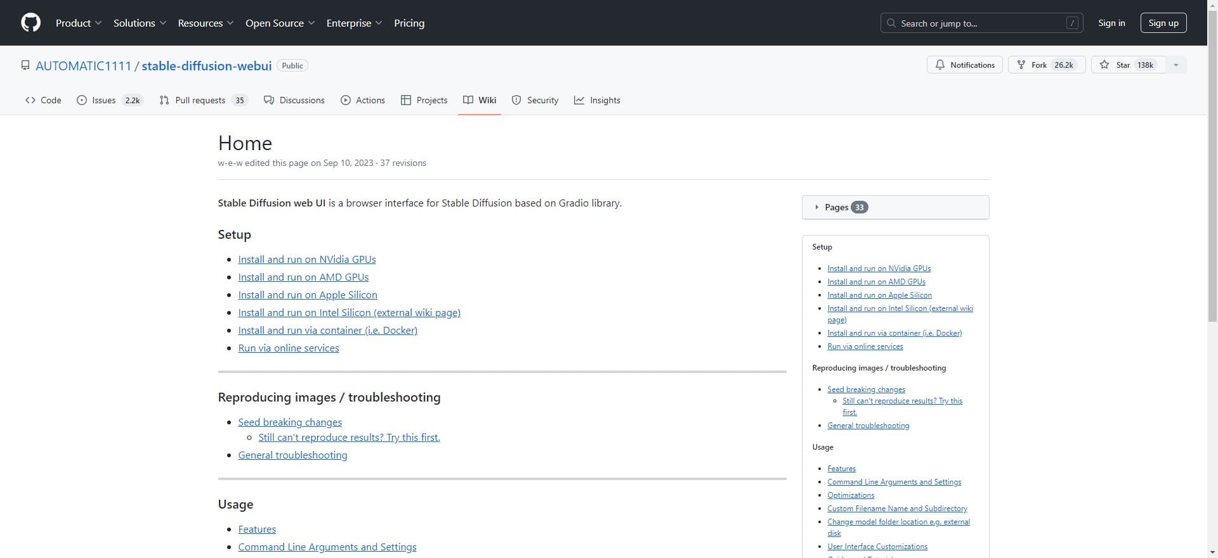Open main 'Install and run on AMD GPUs' link
Image resolution: width=1218 pixels, height=558 pixels.
[303, 277]
